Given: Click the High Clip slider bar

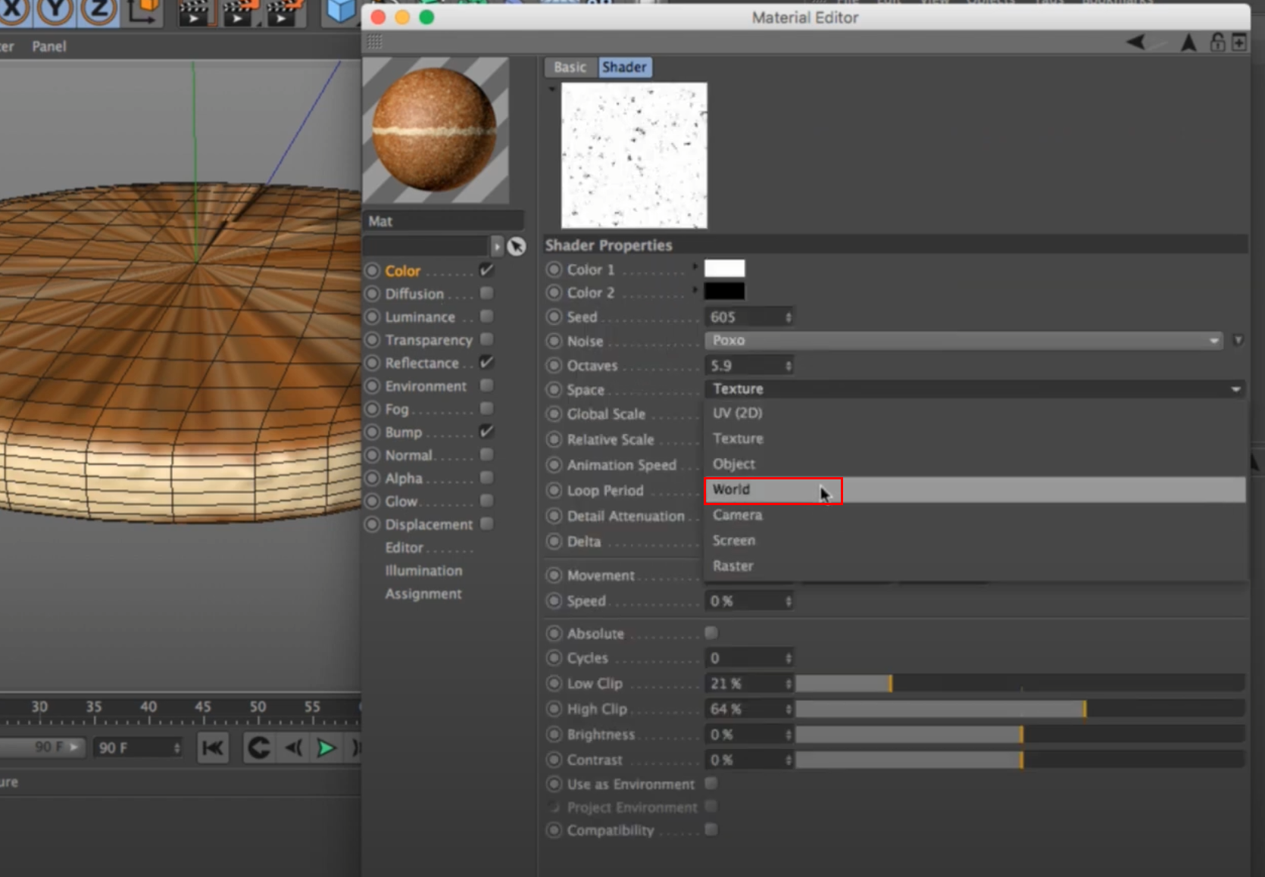Looking at the screenshot, I should [x=1020, y=709].
